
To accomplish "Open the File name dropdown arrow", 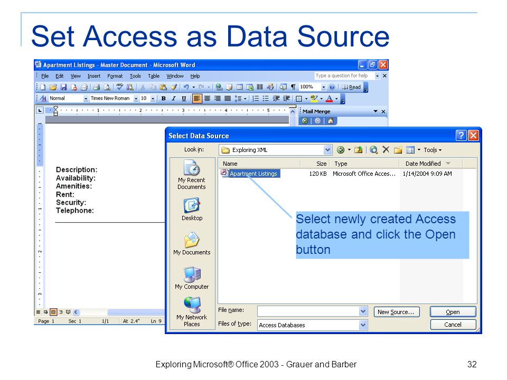I will tap(363, 311).
